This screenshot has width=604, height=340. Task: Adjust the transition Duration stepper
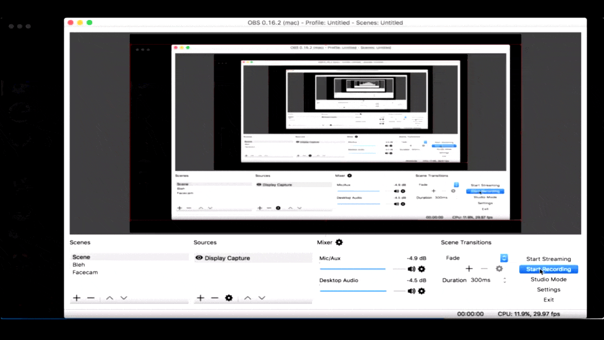(x=504, y=280)
